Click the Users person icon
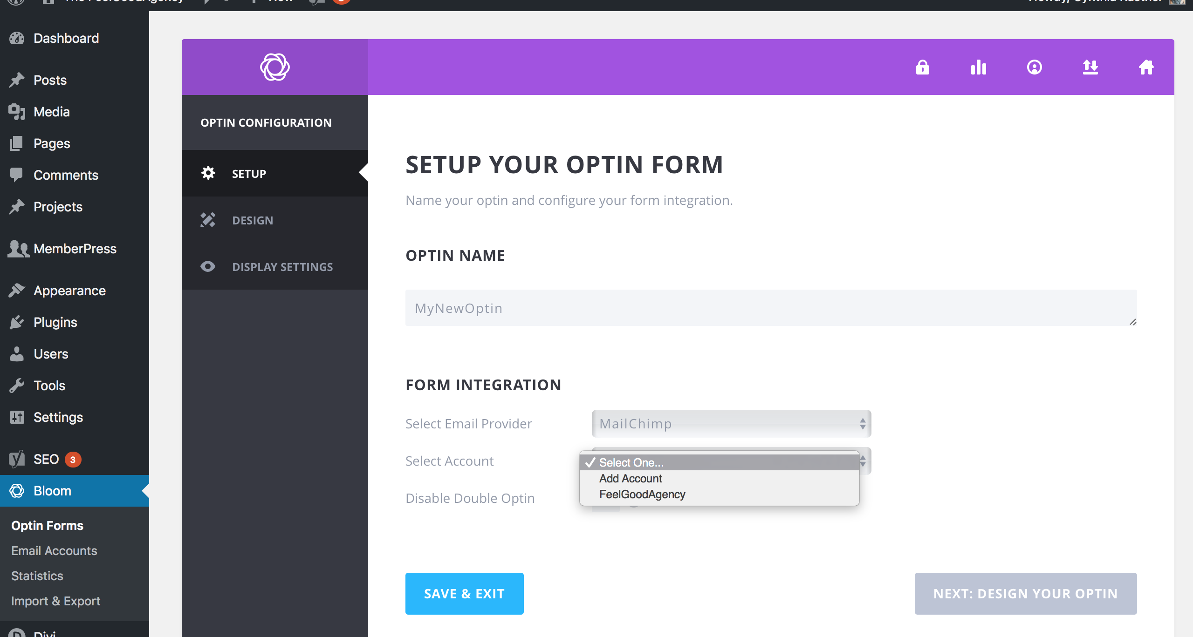 tap(17, 354)
